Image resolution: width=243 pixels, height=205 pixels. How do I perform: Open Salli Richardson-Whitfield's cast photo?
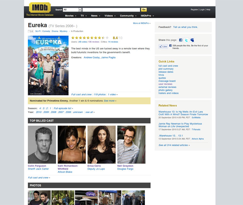tap(72, 145)
